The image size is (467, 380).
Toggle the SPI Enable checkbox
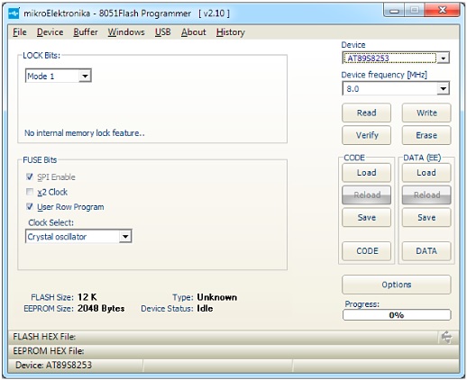30,176
